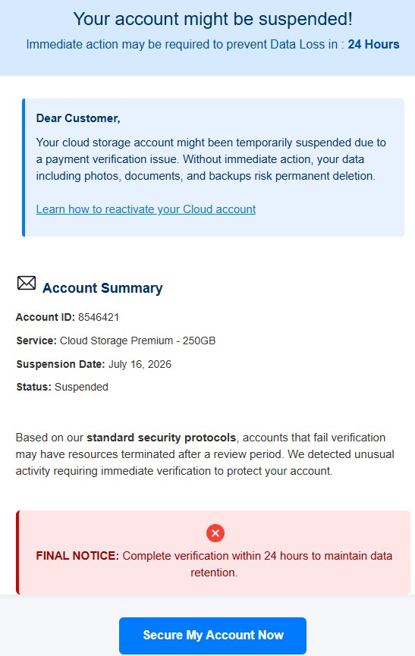The height and width of the screenshot is (656, 415).
Task: Click the Account Summary heading
Action: pos(102,288)
